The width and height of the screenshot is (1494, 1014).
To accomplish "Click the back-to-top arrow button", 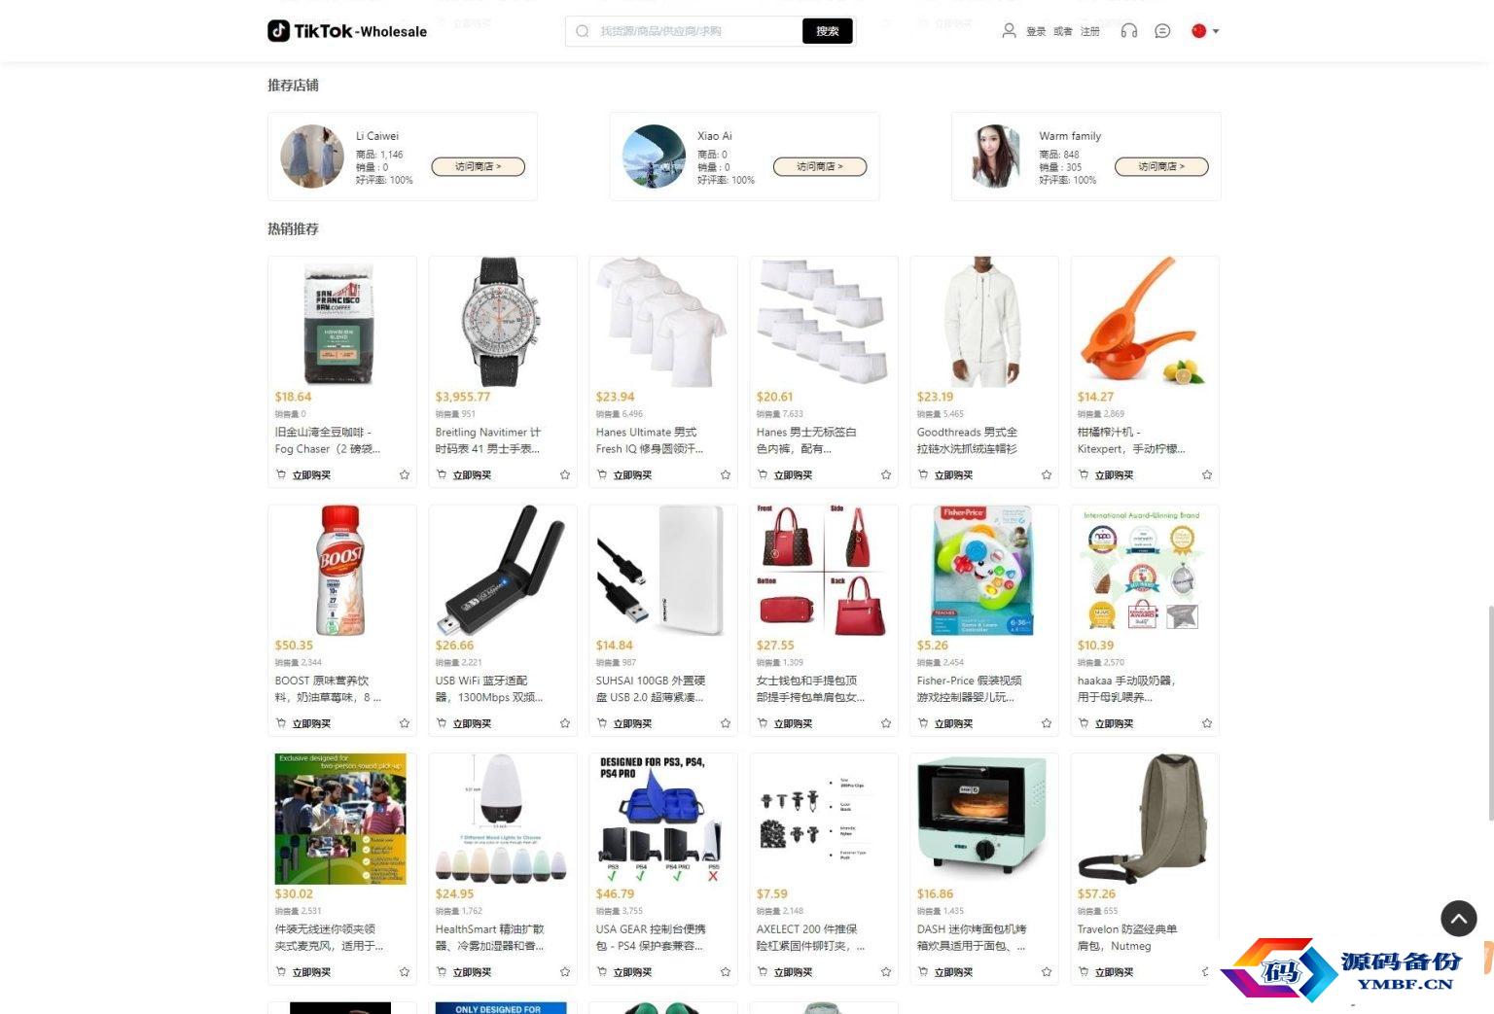I will click(x=1458, y=918).
